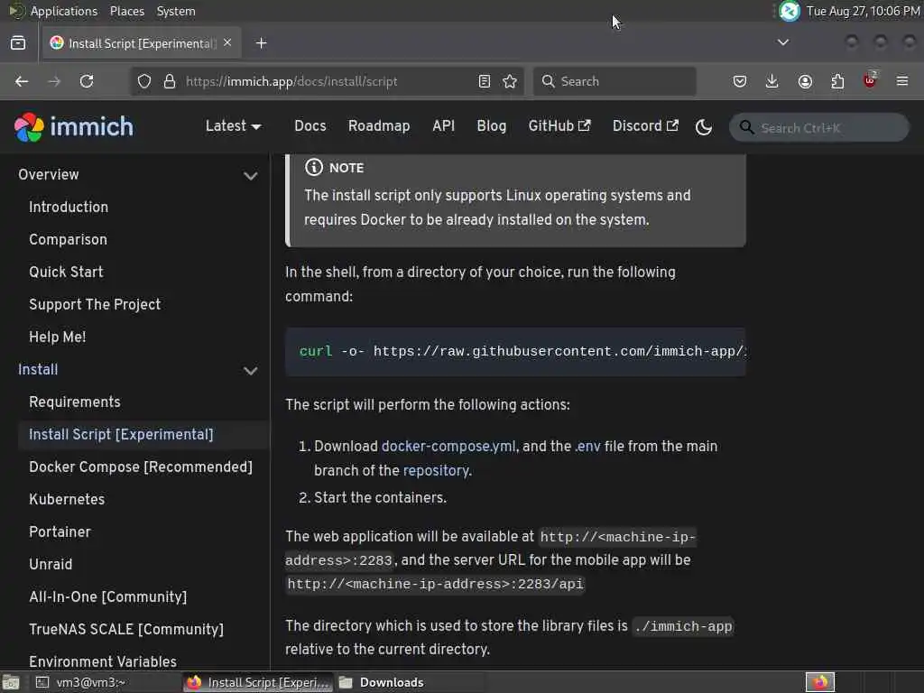Open the uBlock Origin extension icon

(x=870, y=79)
